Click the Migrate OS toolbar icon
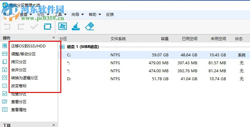 pyautogui.click(x=63, y=26)
